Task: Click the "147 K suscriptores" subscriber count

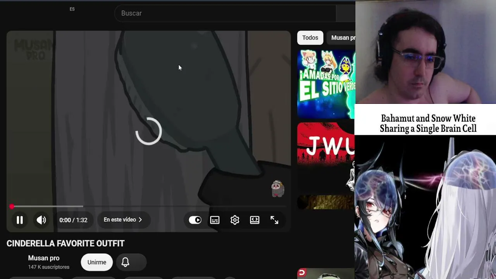Action: (49, 267)
